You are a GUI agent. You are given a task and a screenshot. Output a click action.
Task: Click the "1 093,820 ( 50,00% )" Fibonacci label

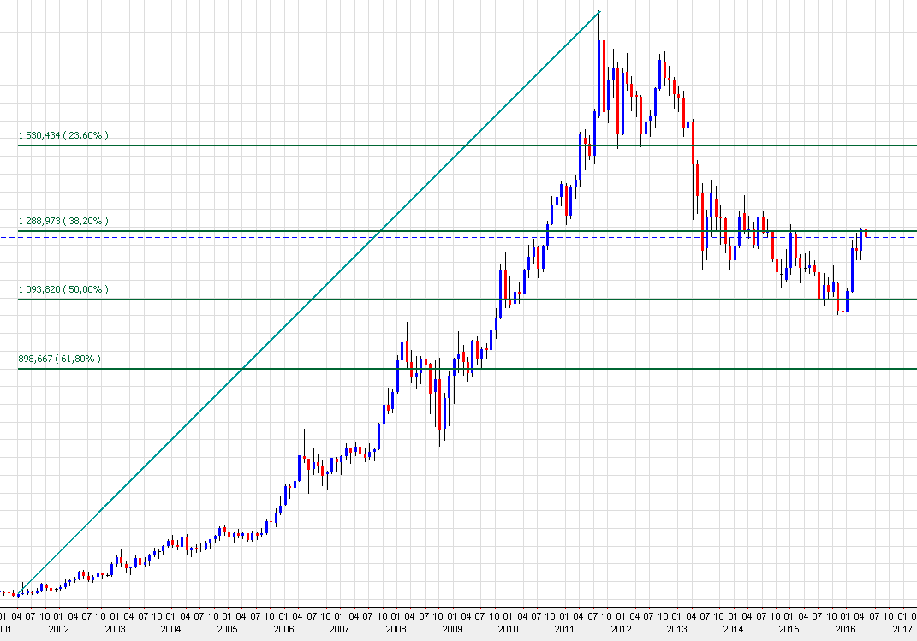pos(63,289)
